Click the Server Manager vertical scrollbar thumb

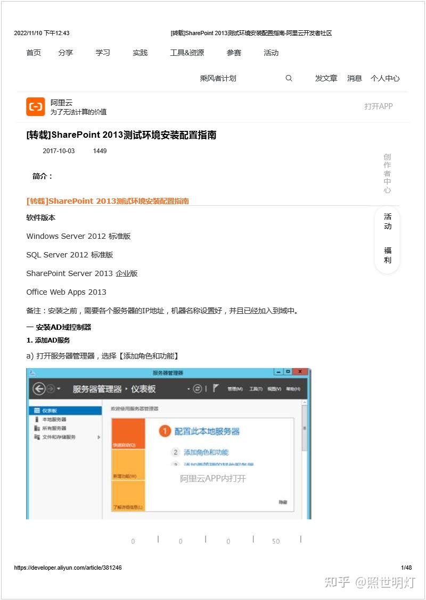305,428
